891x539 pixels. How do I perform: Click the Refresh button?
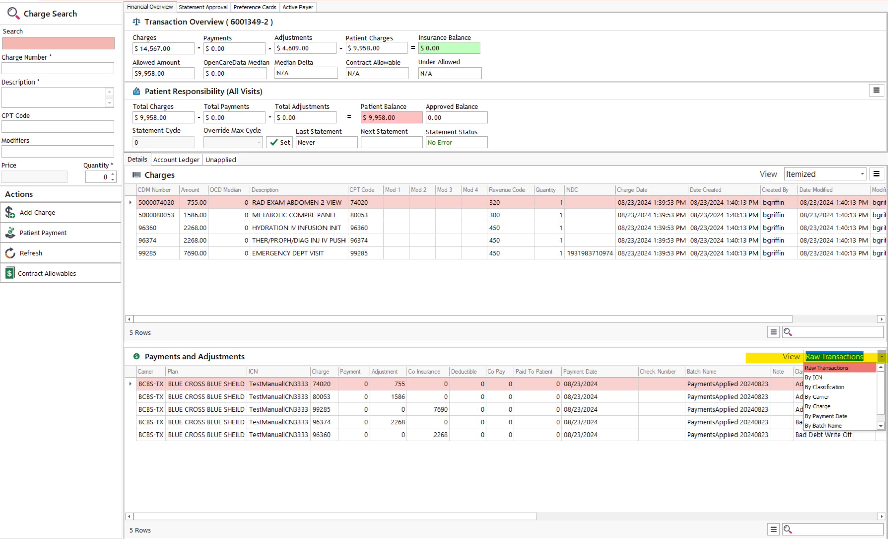click(x=61, y=253)
